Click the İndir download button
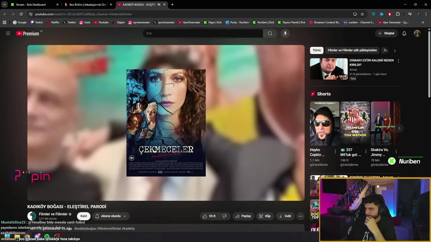 [x=285, y=216]
